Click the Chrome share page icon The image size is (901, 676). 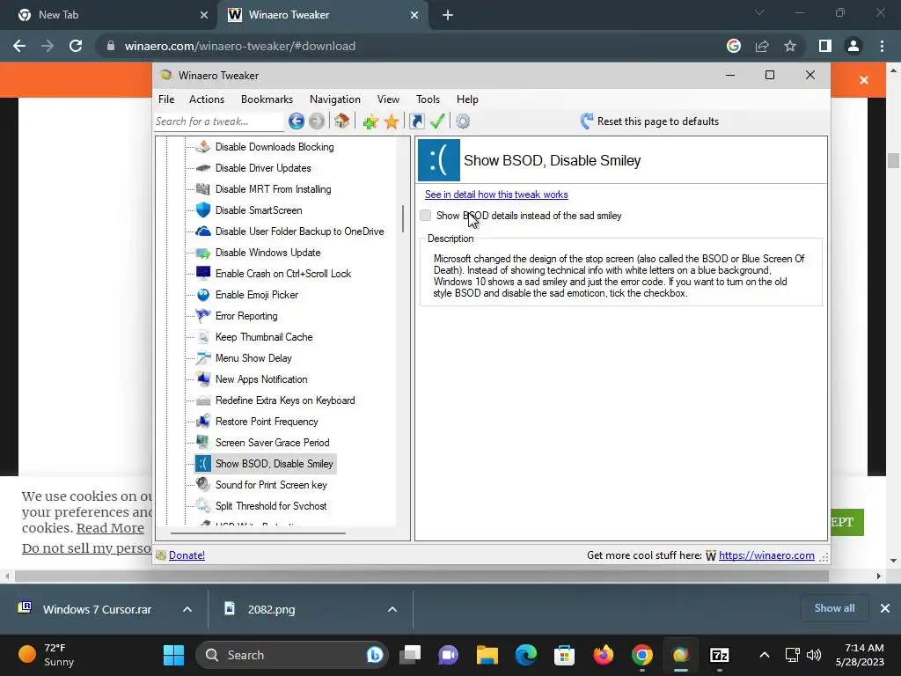tap(762, 46)
